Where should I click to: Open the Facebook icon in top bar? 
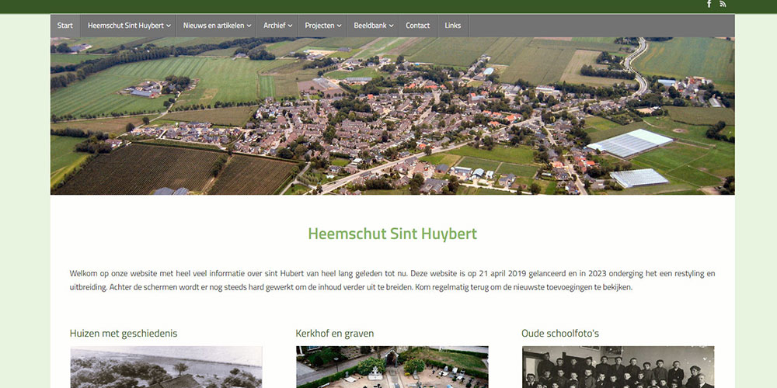709,4
